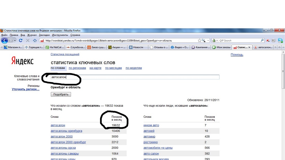
Task: Open the address bar history dropdown
Action: click(208, 40)
